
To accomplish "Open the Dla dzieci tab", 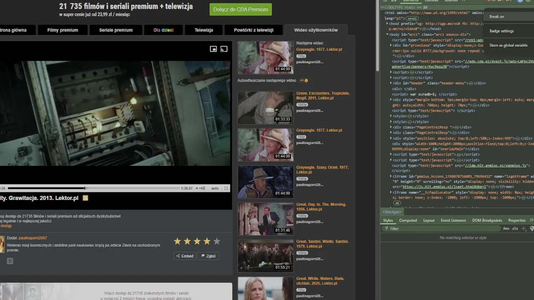I will click(x=164, y=30).
